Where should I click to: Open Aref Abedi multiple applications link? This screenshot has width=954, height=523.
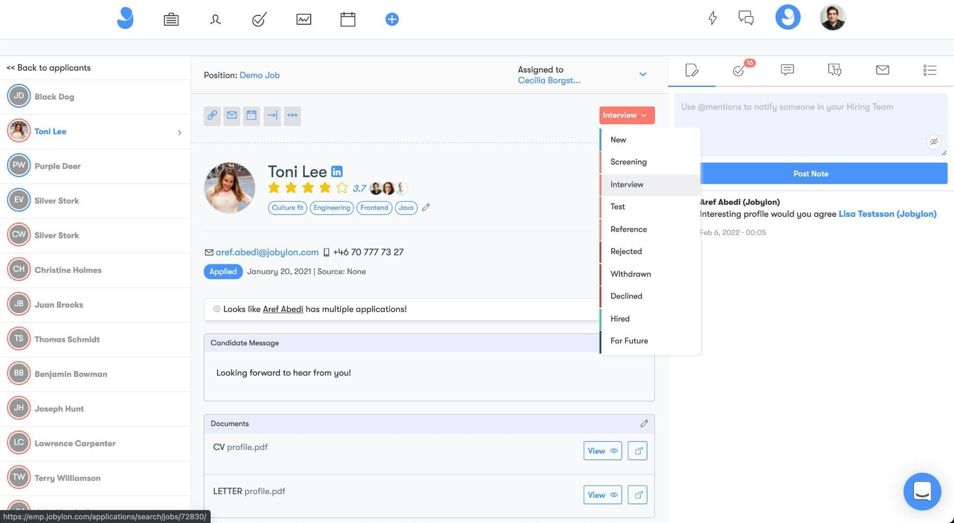tap(283, 309)
